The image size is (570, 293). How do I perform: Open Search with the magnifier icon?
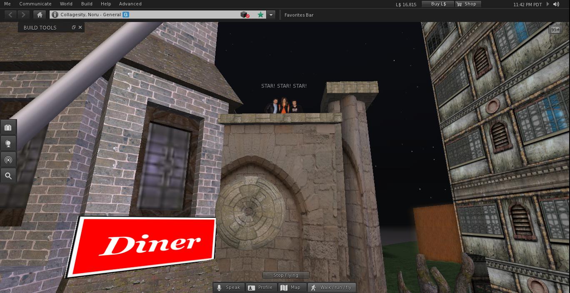coord(8,176)
